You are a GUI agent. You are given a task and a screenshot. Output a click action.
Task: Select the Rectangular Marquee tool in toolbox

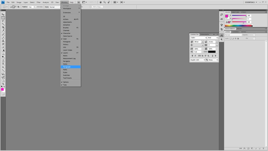point(3,18)
